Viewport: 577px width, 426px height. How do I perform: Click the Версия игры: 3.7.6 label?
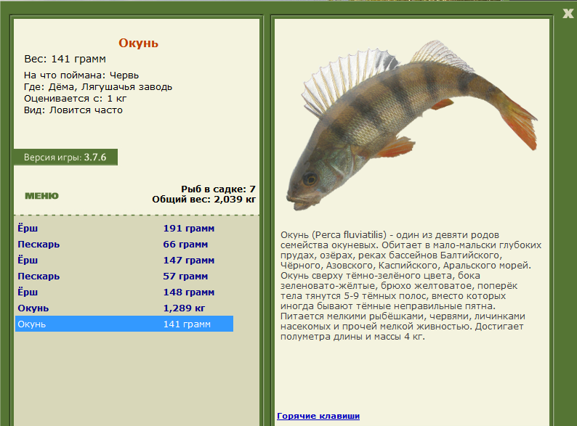[65, 157]
